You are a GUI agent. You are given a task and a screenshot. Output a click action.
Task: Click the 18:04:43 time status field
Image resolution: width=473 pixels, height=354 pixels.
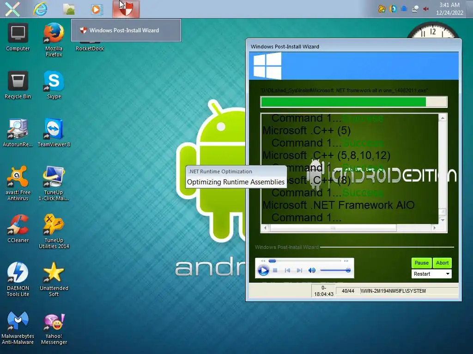(324, 291)
